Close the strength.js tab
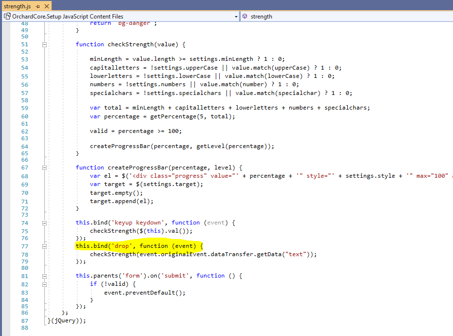 click(46, 6)
